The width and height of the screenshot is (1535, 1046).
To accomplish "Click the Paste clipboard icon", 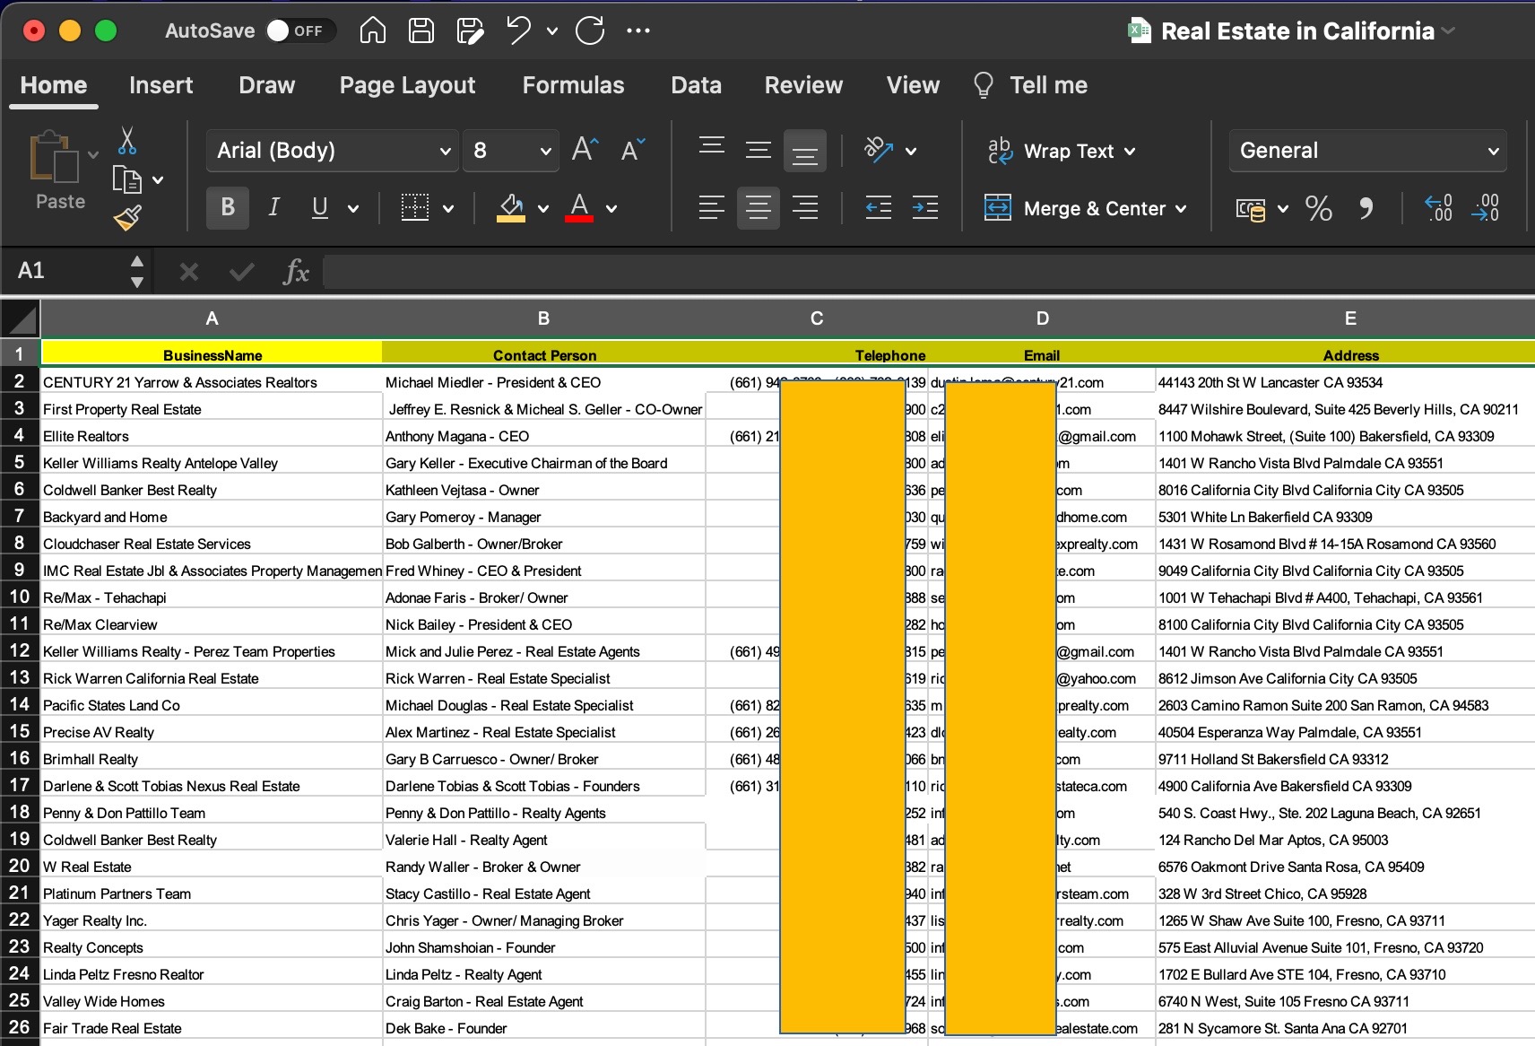I will pos(54,157).
